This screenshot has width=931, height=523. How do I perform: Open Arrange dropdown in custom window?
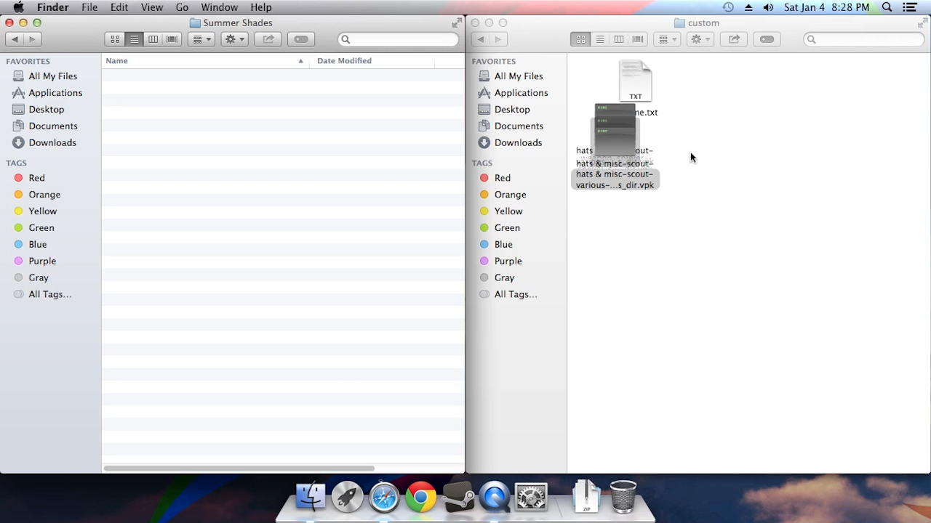666,39
